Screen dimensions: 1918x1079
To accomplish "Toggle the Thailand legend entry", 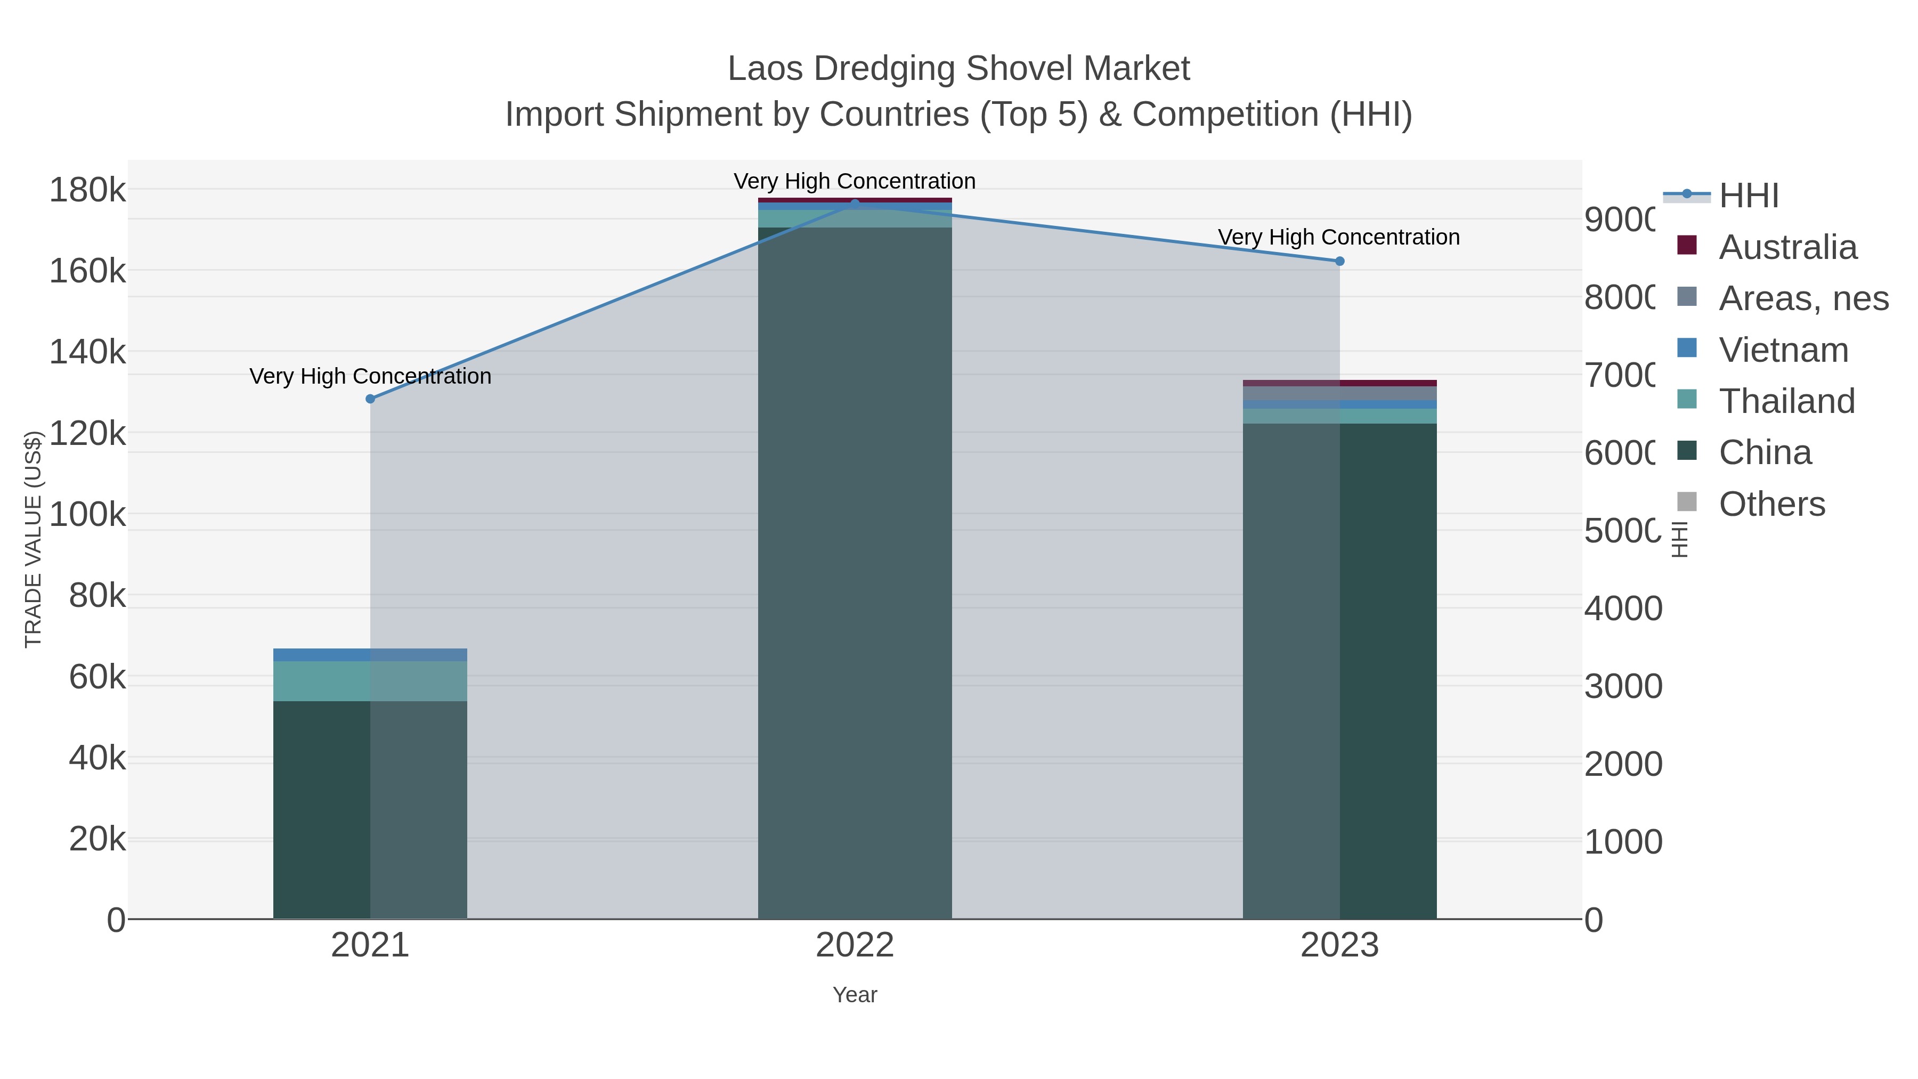I will coord(1766,401).
